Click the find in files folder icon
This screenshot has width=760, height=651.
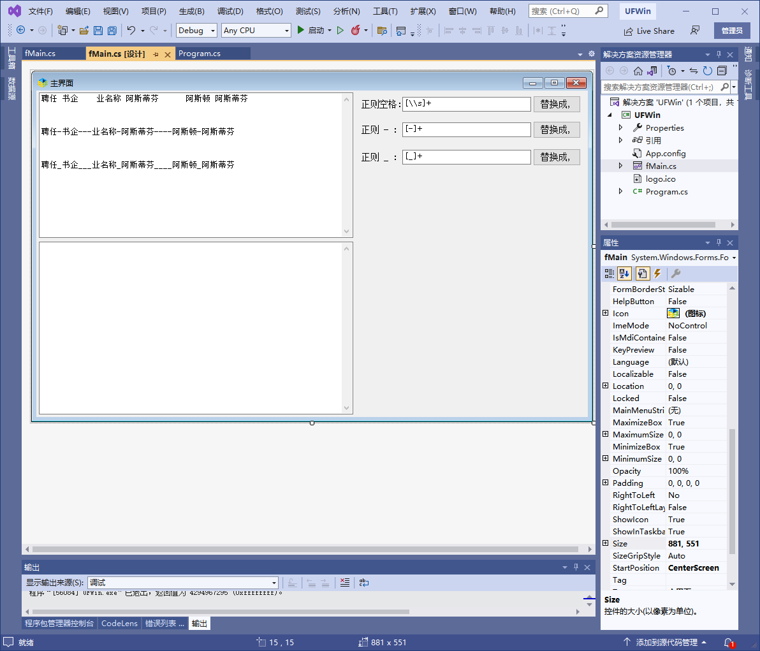point(382,31)
